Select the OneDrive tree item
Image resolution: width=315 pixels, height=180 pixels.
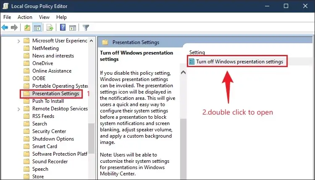pos(43,63)
